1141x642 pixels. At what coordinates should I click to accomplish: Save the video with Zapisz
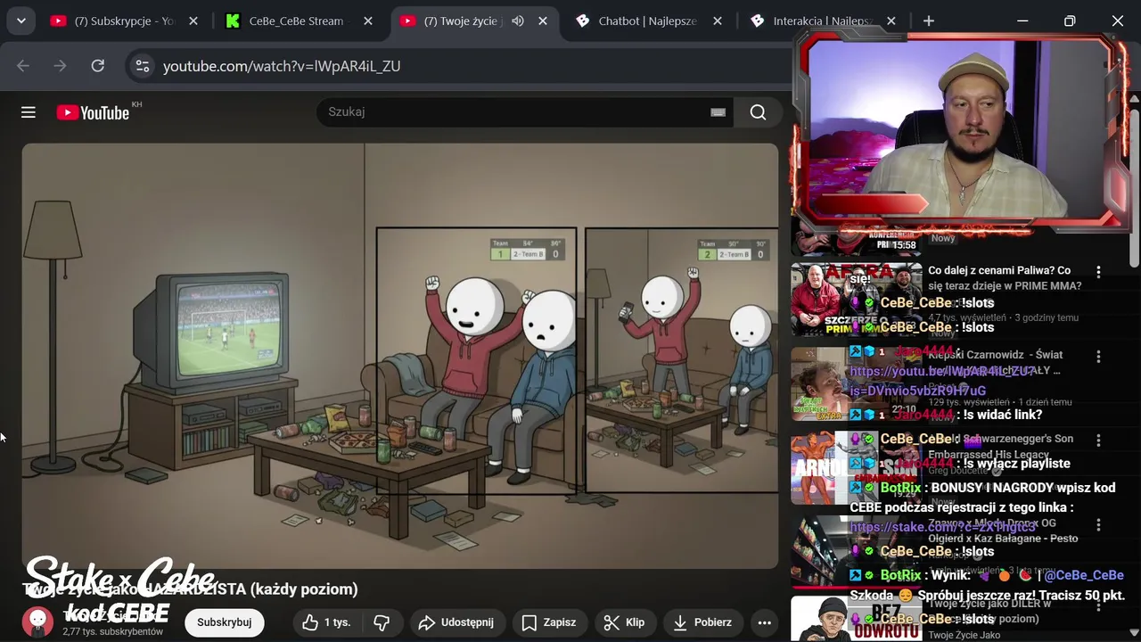(549, 622)
